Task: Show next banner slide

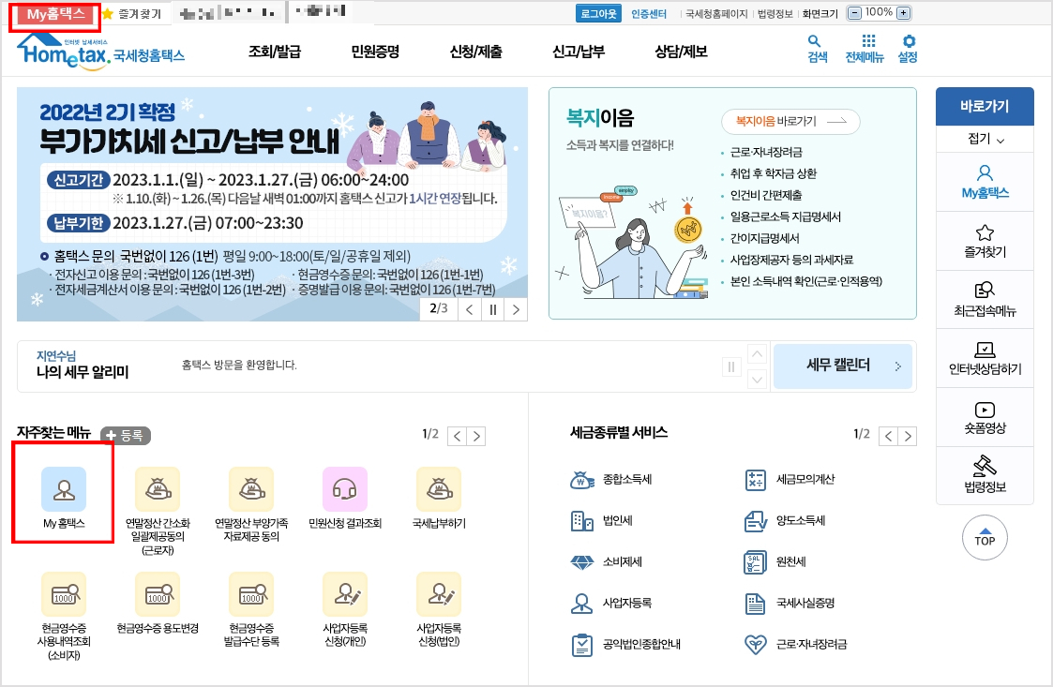Action: click(x=516, y=309)
